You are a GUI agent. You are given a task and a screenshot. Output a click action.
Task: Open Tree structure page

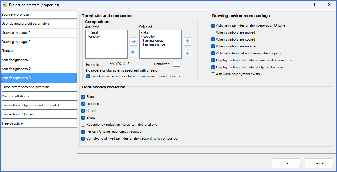tap(39, 123)
